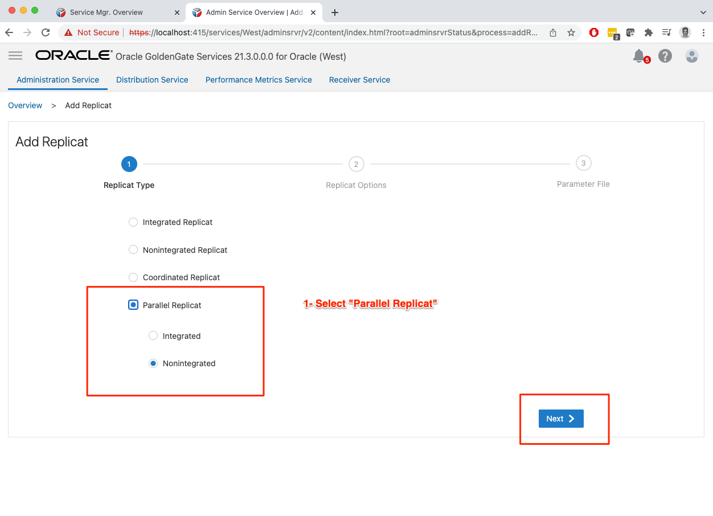Image resolution: width=713 pixels, height=516 pixels.
Task: Open the Performance Metrics Service tab
Action: pos(259,80)
